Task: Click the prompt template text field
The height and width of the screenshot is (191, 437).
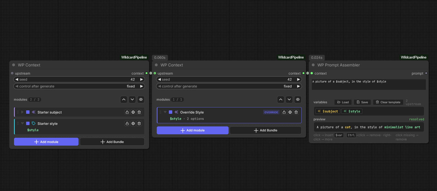Action: point(369,84)
